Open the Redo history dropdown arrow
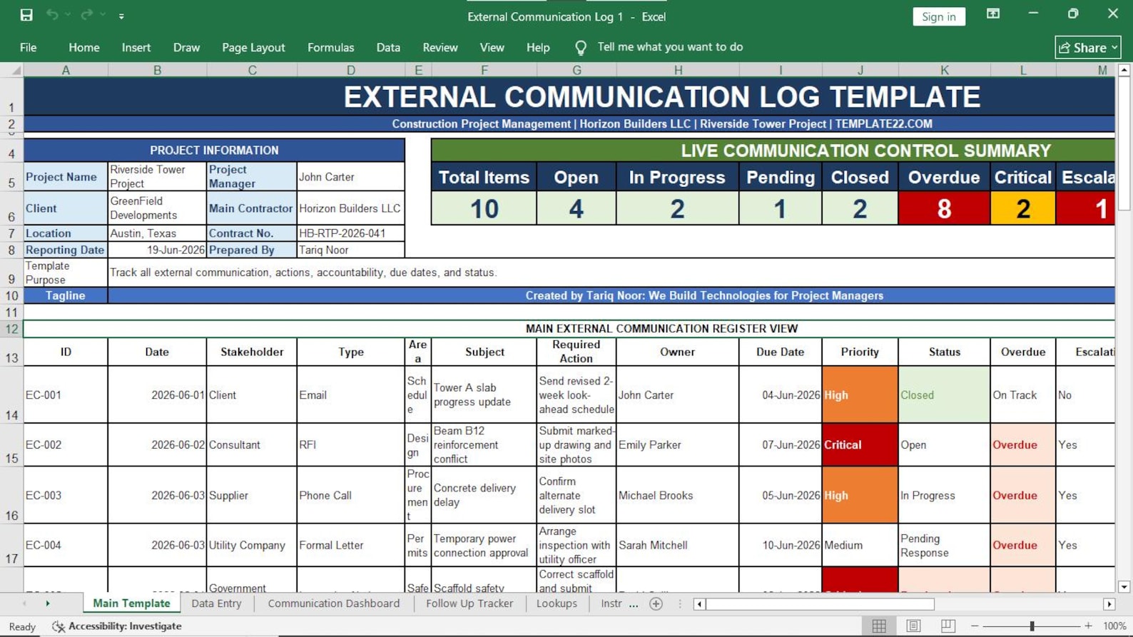Screen dimensions: 1133x637 click(103, 15)
